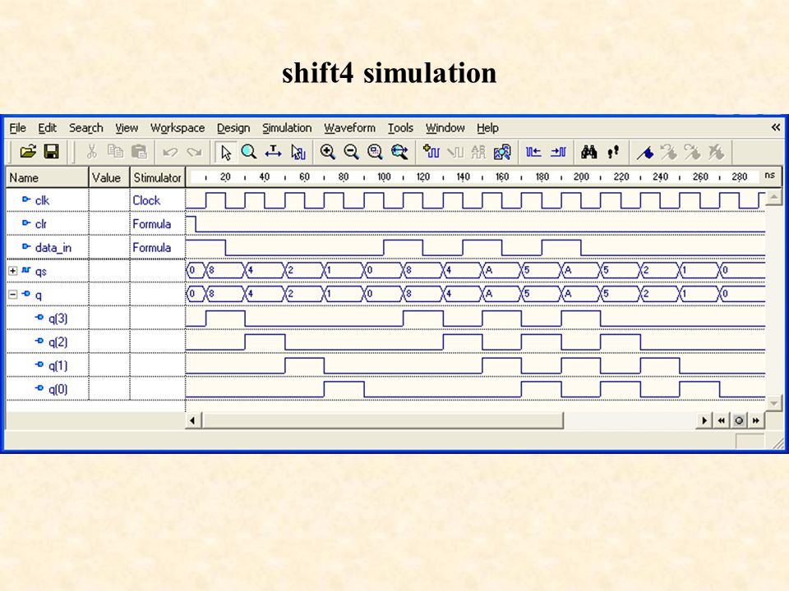The width and height of the screenshot is (789, 591).
Task: Open the Tools menu
Action: tap(400, 128)
